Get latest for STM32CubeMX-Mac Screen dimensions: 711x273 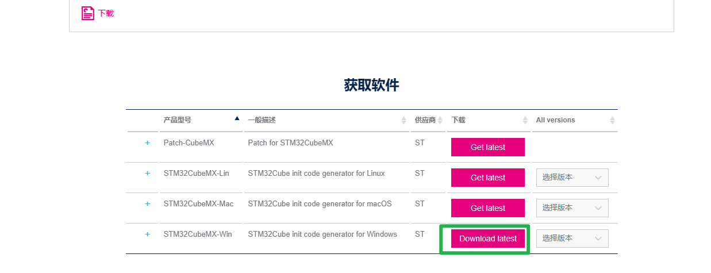(488, 208)
